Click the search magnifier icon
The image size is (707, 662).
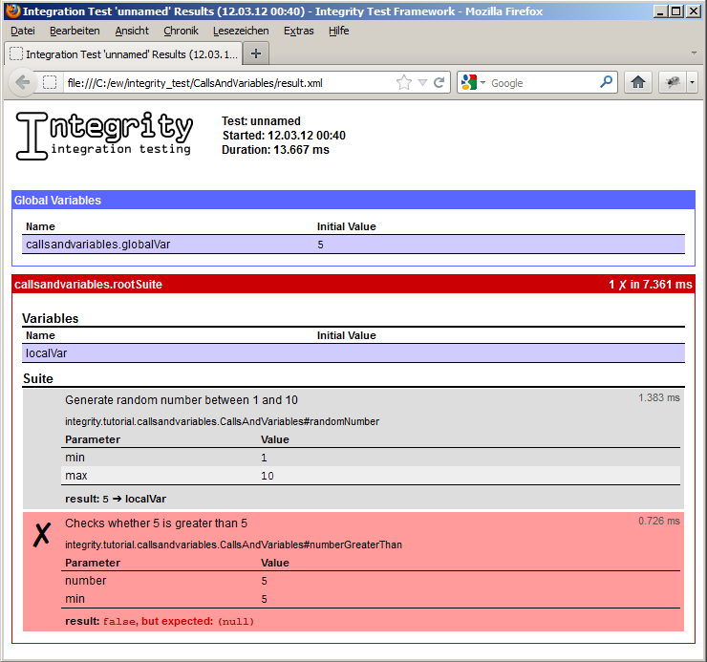[606, 83]
